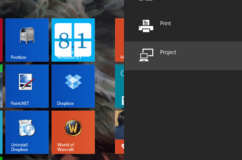Click the Project screen icon
242x160 pixels.
tap(146, 55)
